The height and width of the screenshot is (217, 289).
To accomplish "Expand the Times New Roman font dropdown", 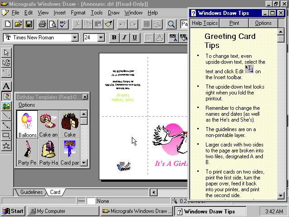I will point(75,38).
